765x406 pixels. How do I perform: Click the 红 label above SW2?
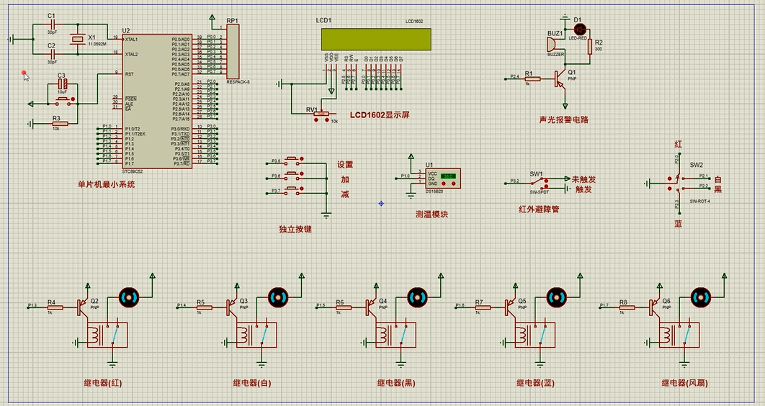[x=678, y=144]
